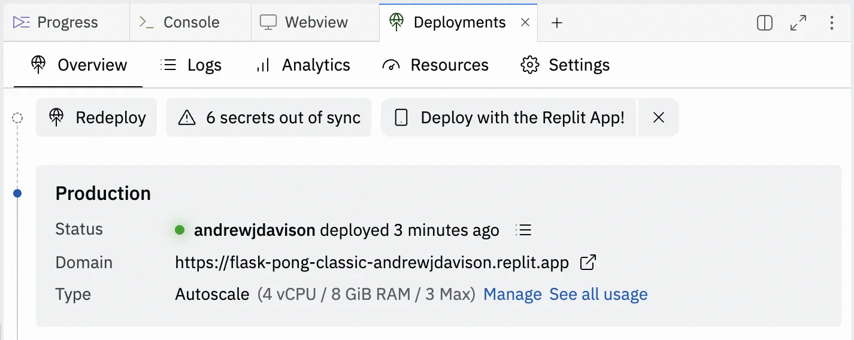
Task: Open the three-dot more options menu
Action: [832, 23]
